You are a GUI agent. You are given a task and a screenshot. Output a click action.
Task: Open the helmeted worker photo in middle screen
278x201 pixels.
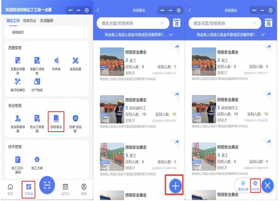(x=112, y=109)
